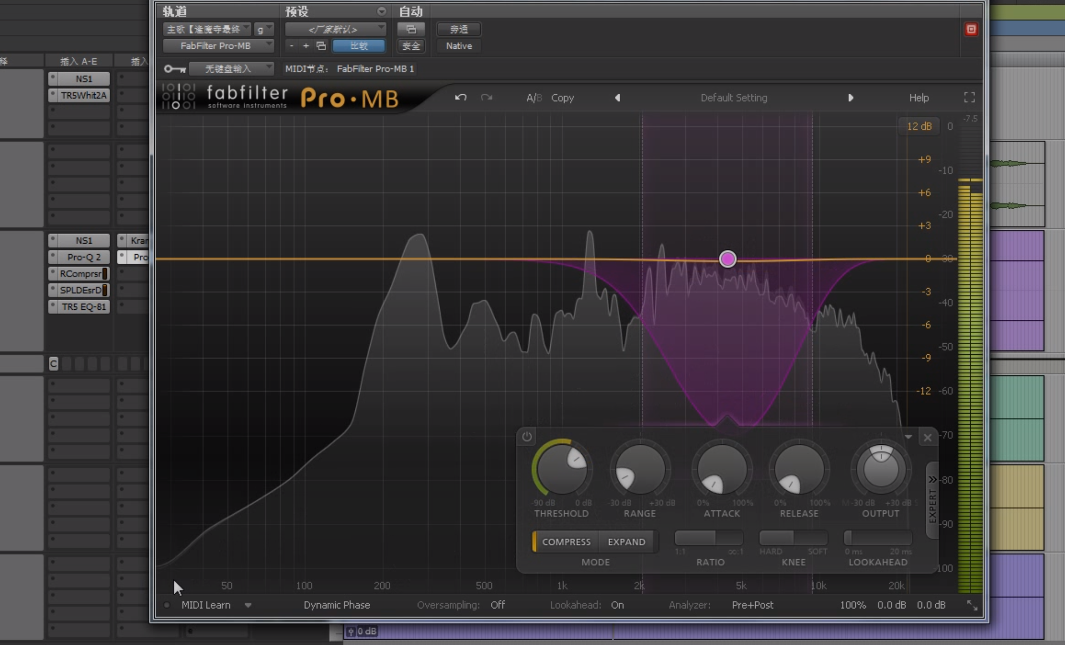Open FabFilter Pro-MB plugin selector dropdown

click(x=218, y=46)
